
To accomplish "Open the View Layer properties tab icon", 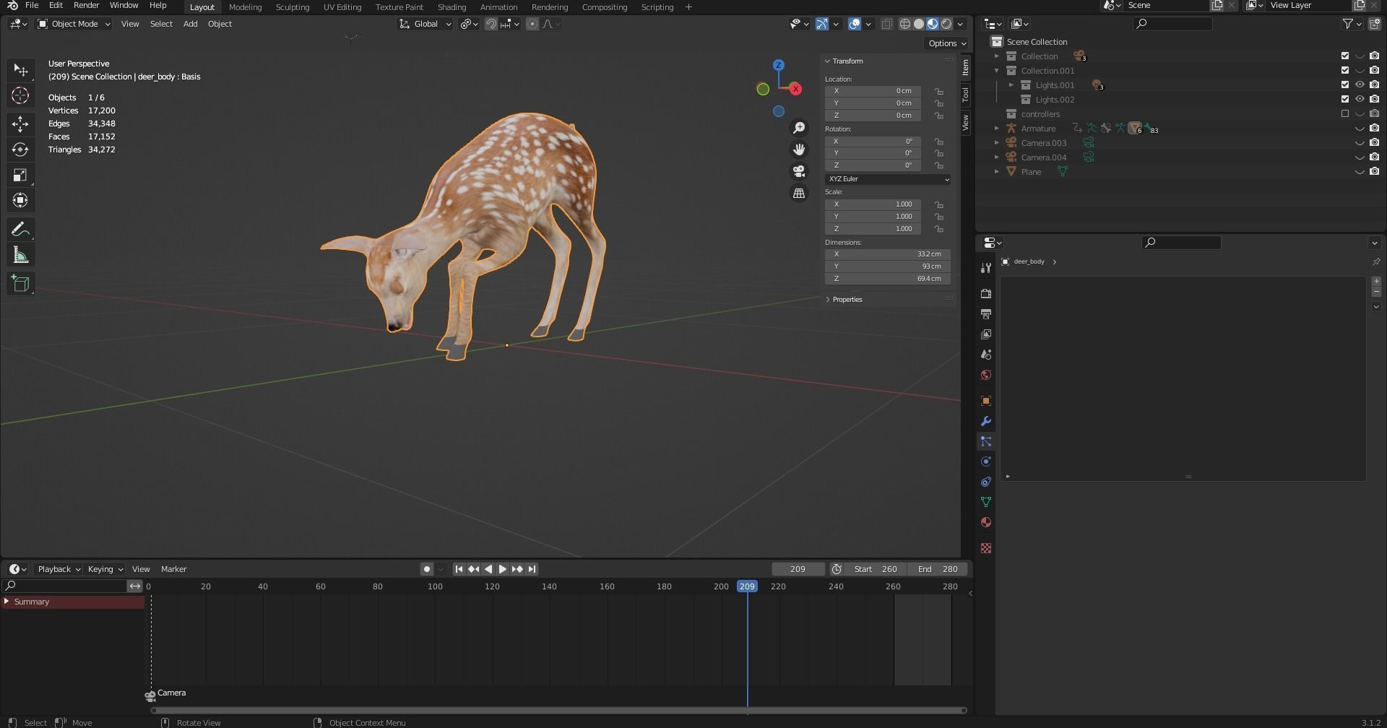I will 986,334.
